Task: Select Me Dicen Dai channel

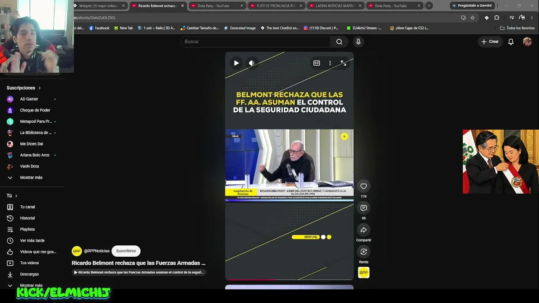Action: click(32, 144)
